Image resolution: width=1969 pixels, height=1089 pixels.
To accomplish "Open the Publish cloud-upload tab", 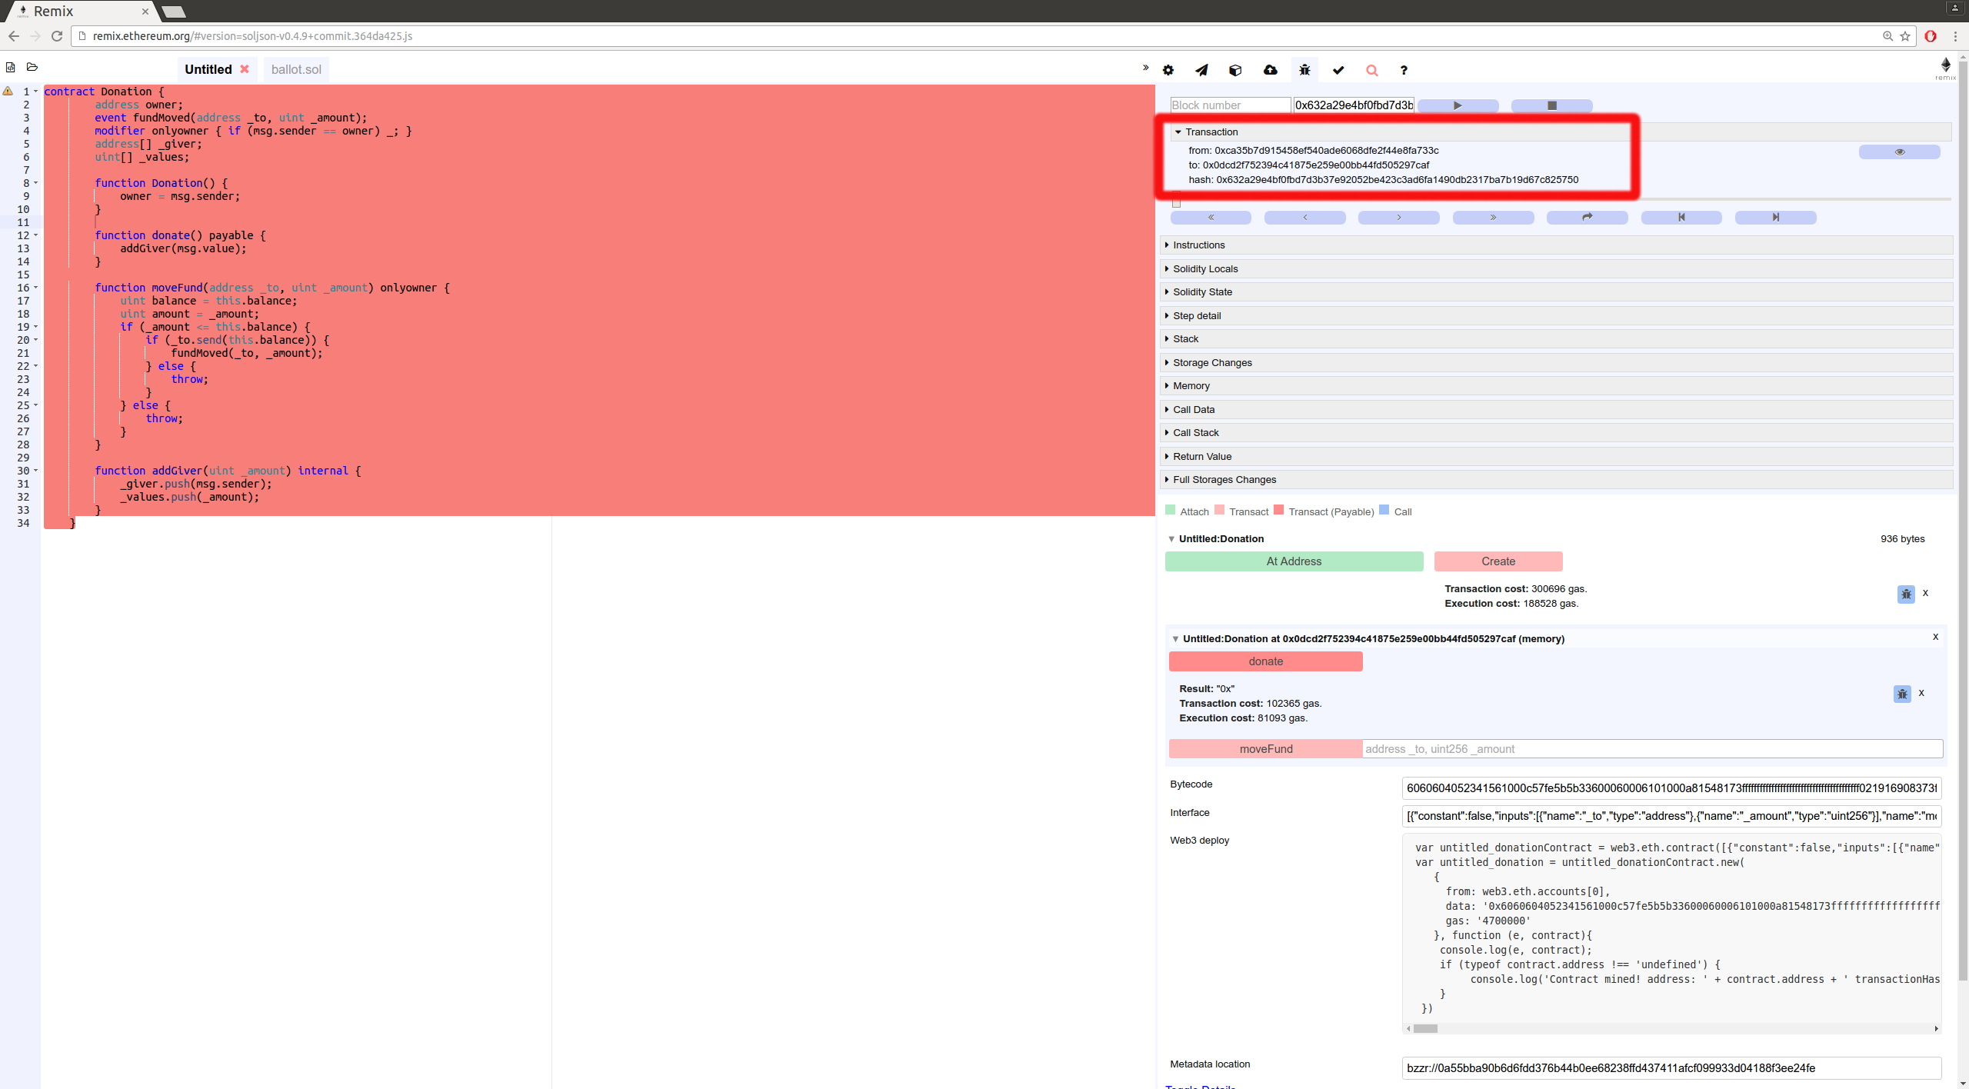I will [1270, 70].
